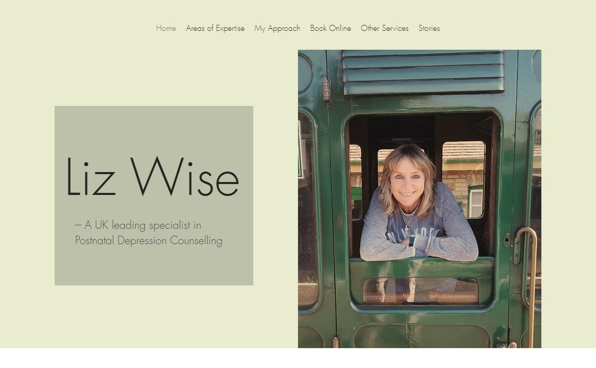Click the louvred vent above train window
596x368 pixels.
tap(423, 72)
